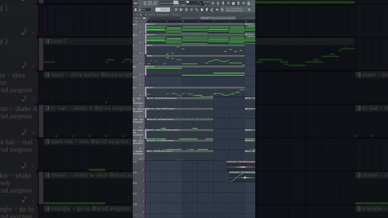The width and height of the screenshot is (388, 218).
Task: Toggle mute dot on Bass track
Action: tap(143, 64)
